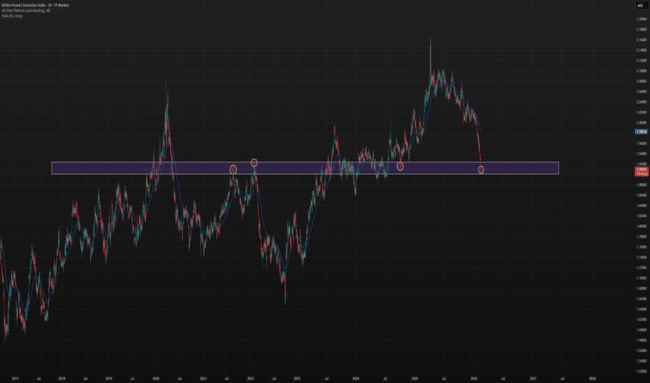Click the 2028 label on the time axis

[592, 378]
